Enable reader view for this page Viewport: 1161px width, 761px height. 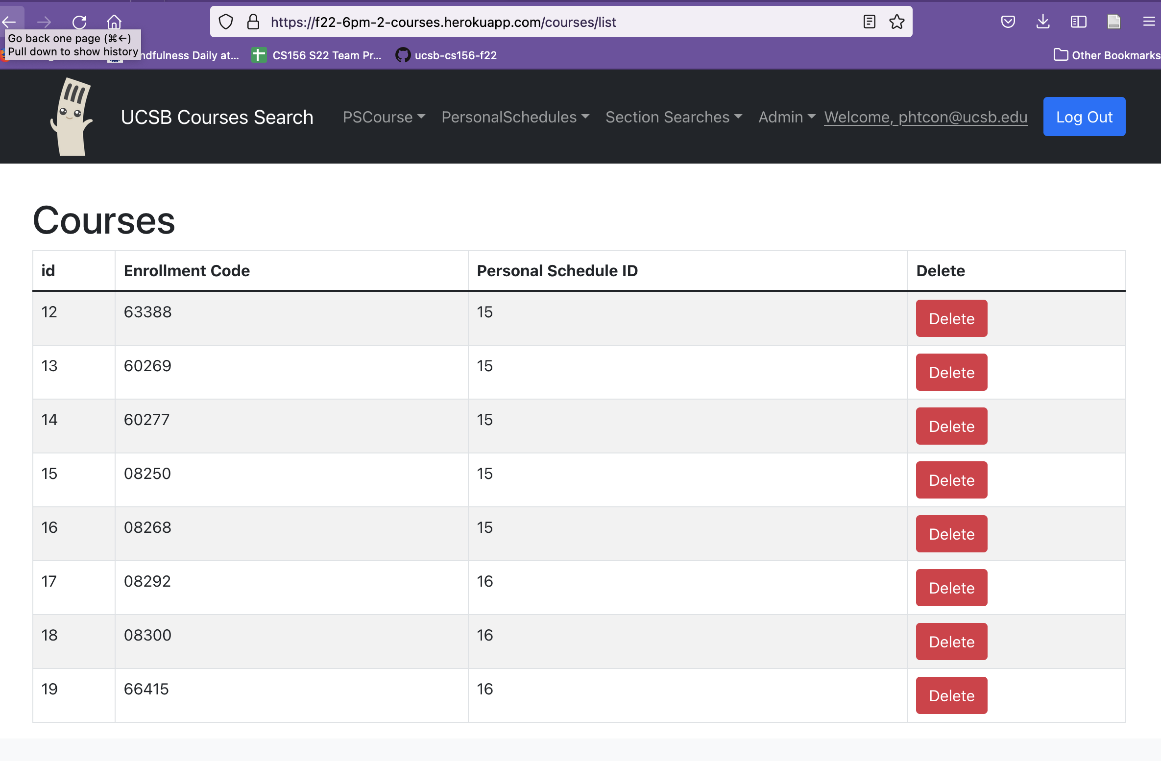click(x=869, y=22)
